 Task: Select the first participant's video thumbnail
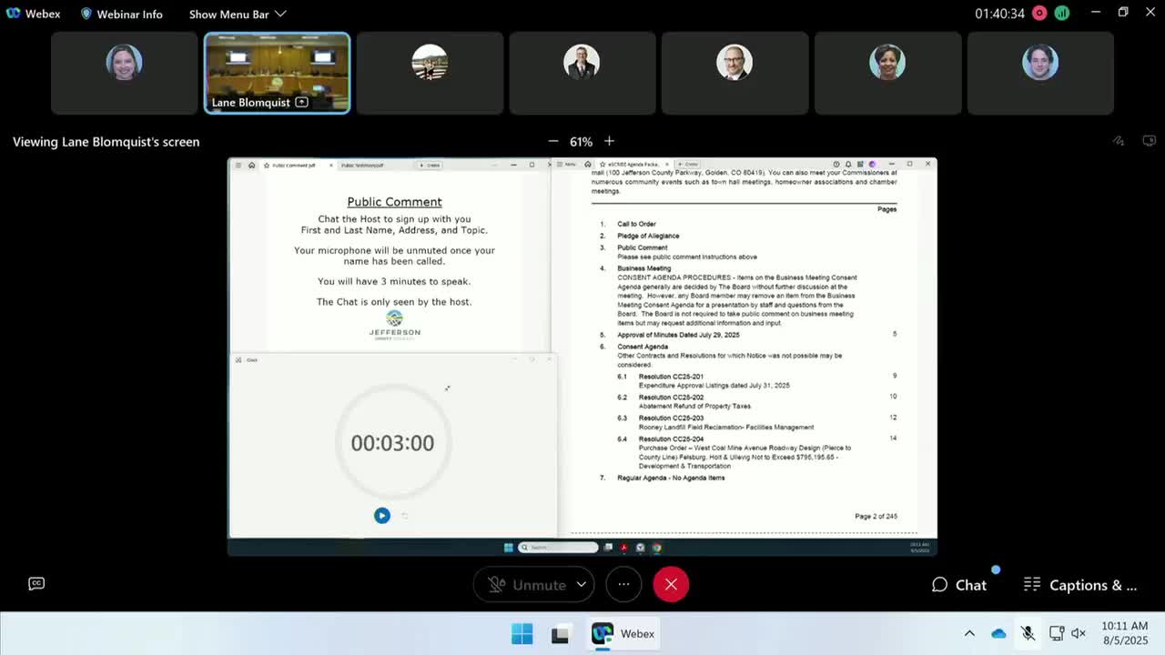click(x=124, y=73)
